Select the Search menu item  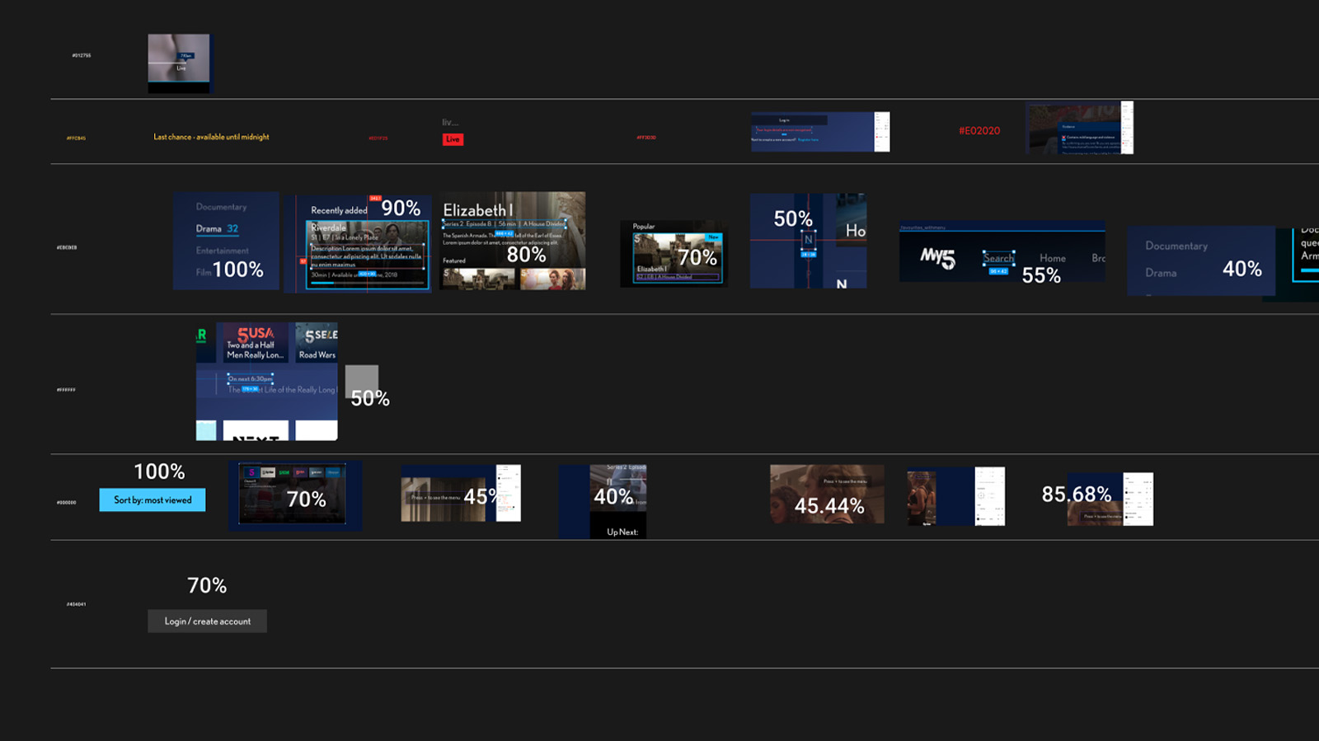[x=998, y=258]
